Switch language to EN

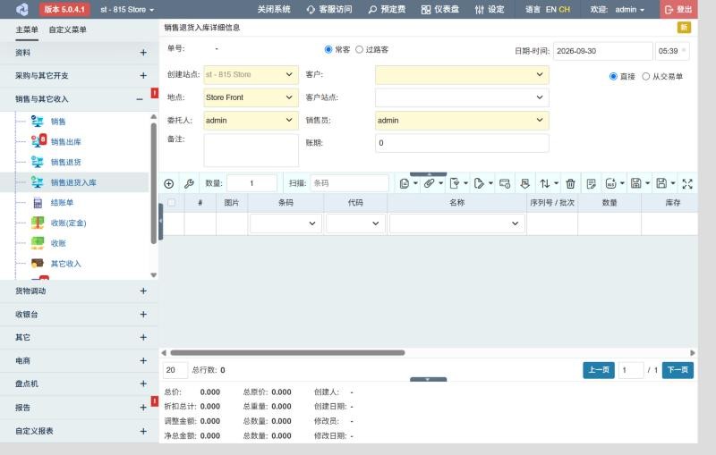pyautogui.click(x=550, y=9)
